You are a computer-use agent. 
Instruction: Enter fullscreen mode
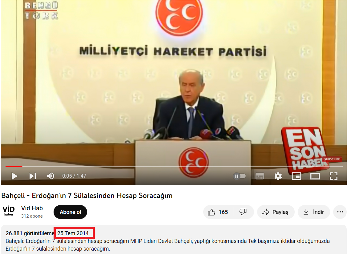click(x=333, y=176)
